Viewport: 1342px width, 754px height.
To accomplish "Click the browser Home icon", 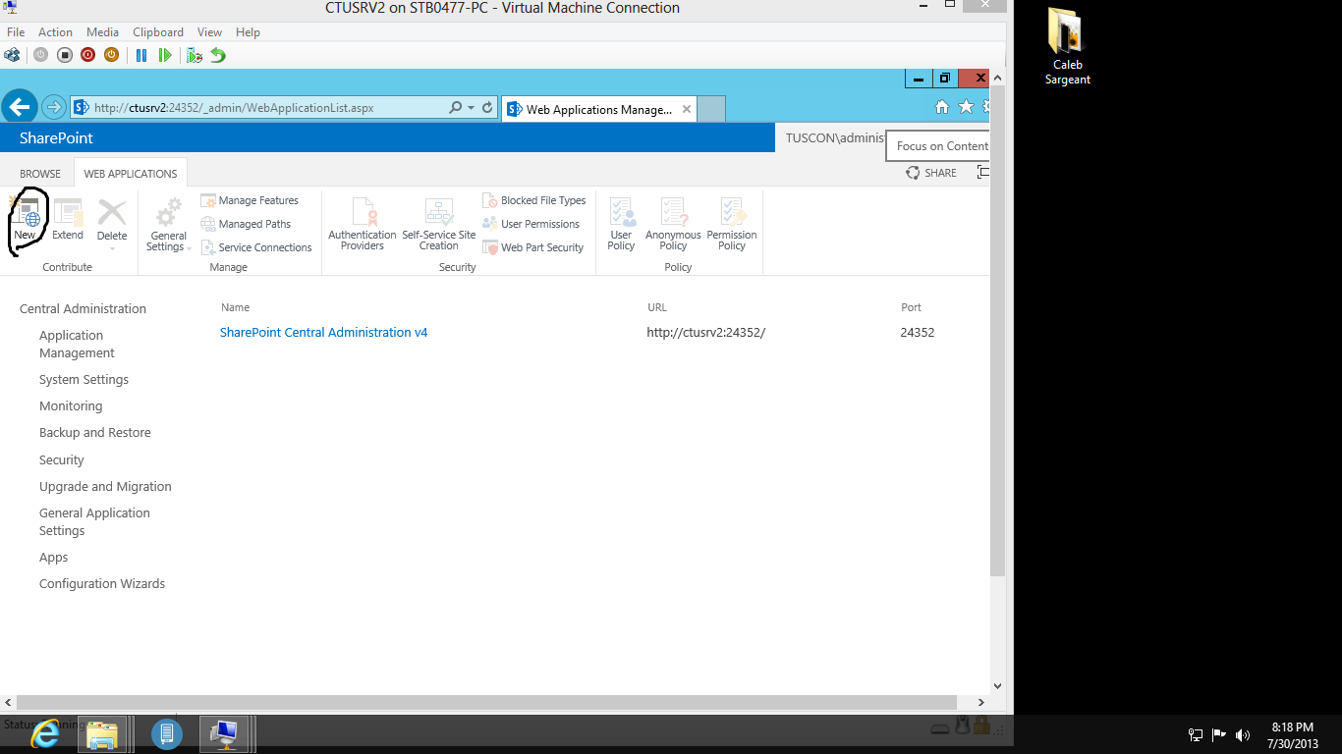I will [x=941, y=107].
